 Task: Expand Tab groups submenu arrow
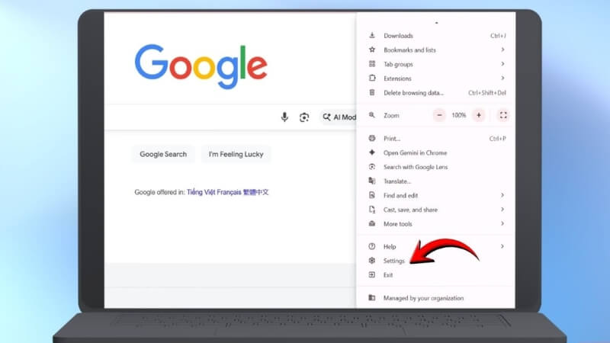pos(502,64)
